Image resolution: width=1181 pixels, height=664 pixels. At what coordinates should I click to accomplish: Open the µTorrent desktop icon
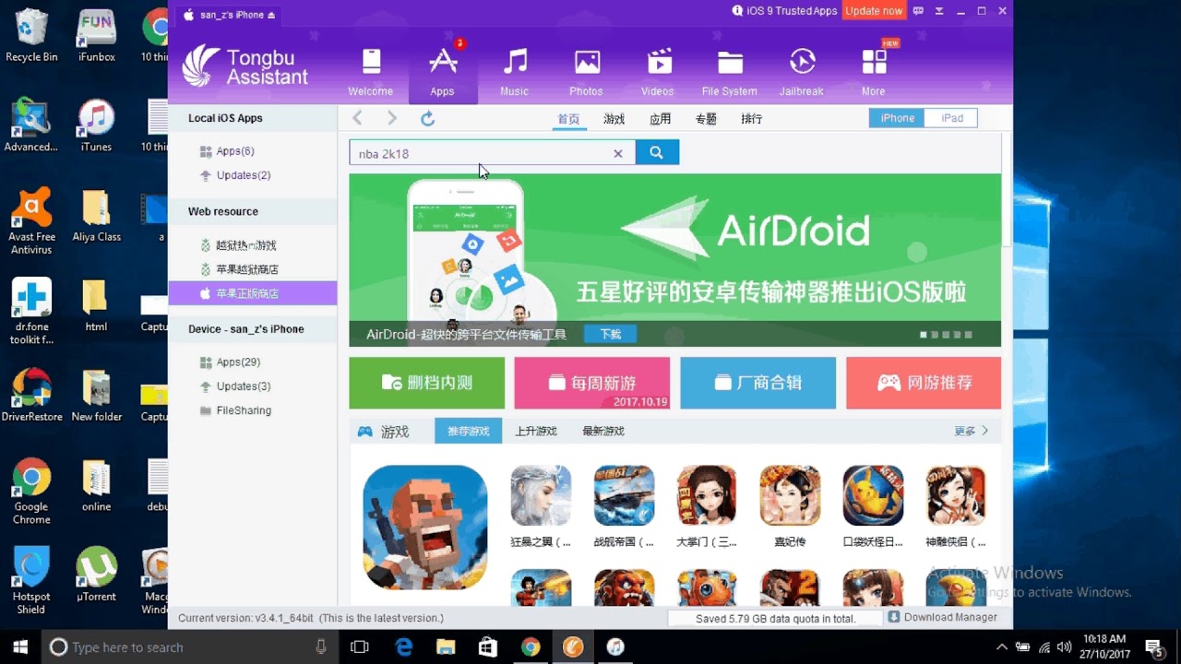pyautogui.click(x=96, y=575)
